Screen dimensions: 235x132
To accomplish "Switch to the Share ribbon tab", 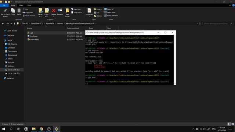I will 21,5.
